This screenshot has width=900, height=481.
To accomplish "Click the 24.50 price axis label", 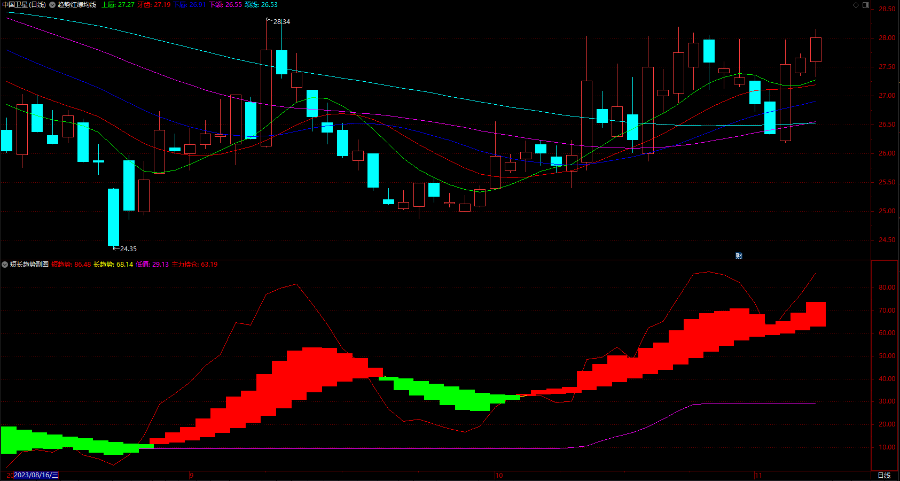I will coord(887,240).
